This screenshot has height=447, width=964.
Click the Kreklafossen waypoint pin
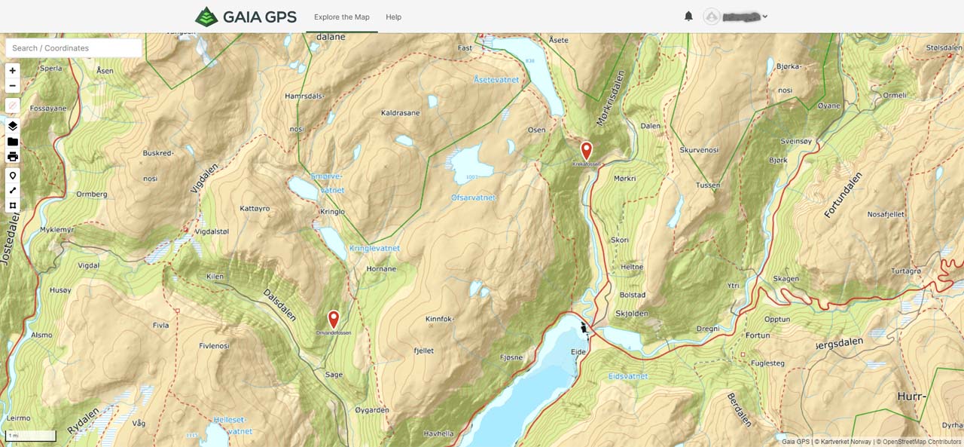pos(586,151)
